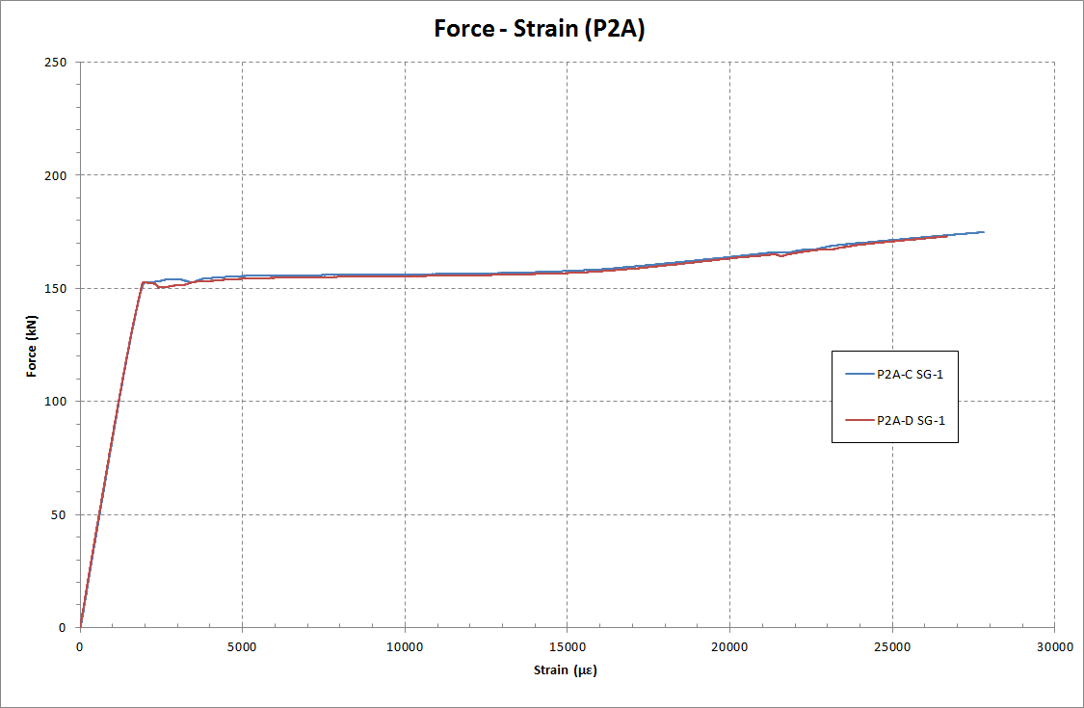
Task: Click the blue line sample in the legend
Action: (859, 374)
